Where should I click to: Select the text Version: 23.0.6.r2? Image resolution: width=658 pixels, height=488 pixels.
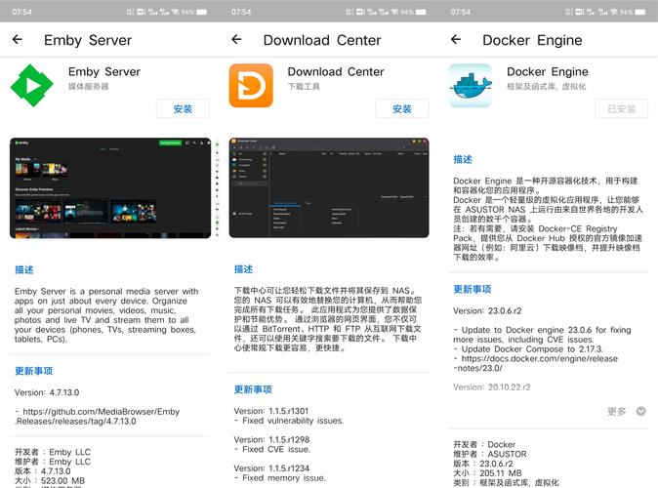[x=487, y=311]
